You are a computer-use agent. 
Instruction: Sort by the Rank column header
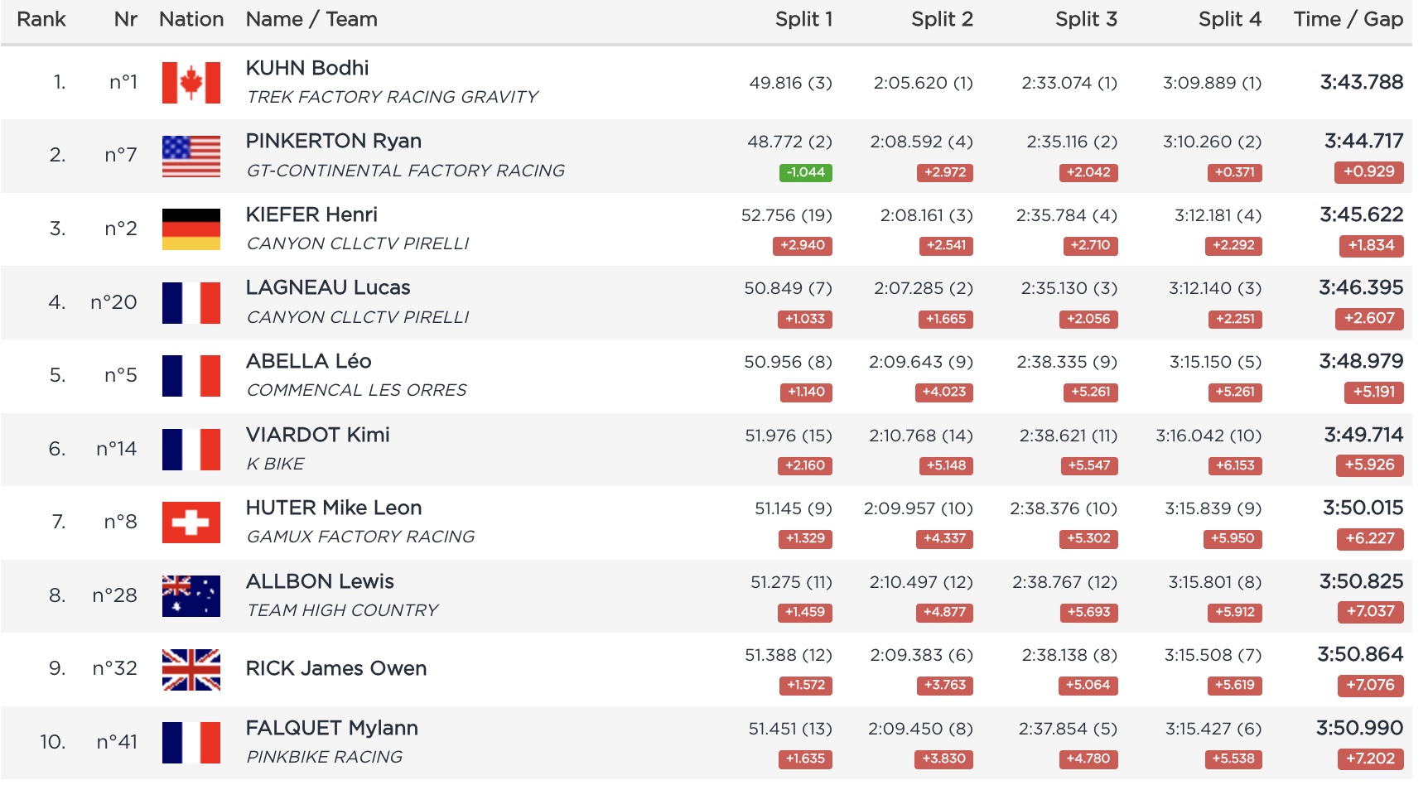[x=41, y=19]
